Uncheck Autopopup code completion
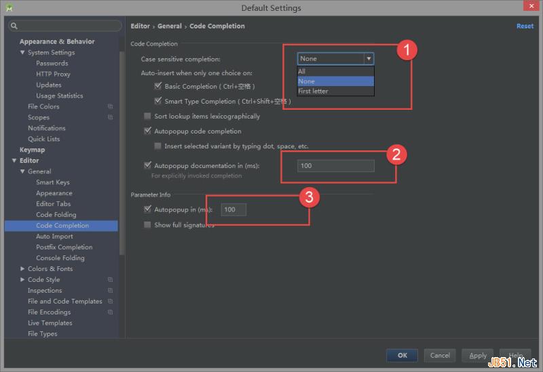 (147, 131)
